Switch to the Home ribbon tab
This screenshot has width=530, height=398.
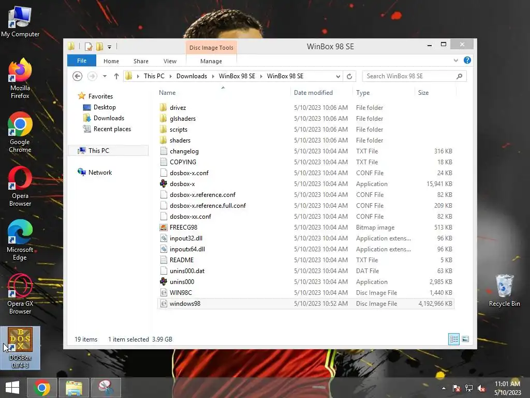(111, 61)
